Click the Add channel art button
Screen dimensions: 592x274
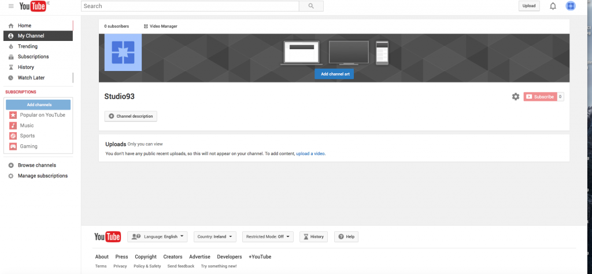pos(334,74)
